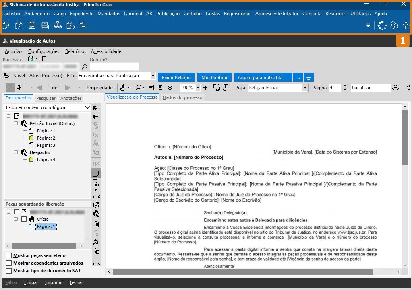The height and width of the screenshot is (290, 412).
Task: Zoom out with minus circle icon
Action: (170, 88)
